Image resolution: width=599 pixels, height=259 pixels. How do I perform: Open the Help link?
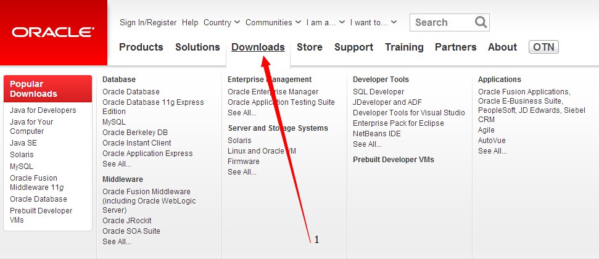(190, 23)
